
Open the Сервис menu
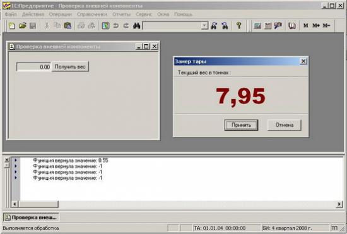click(144, 15)
